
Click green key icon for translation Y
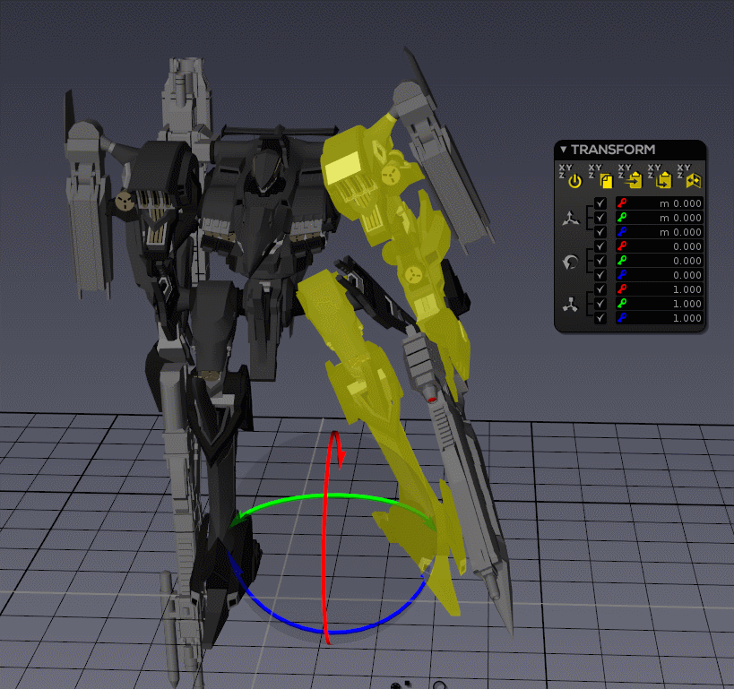tap(622, 217)
